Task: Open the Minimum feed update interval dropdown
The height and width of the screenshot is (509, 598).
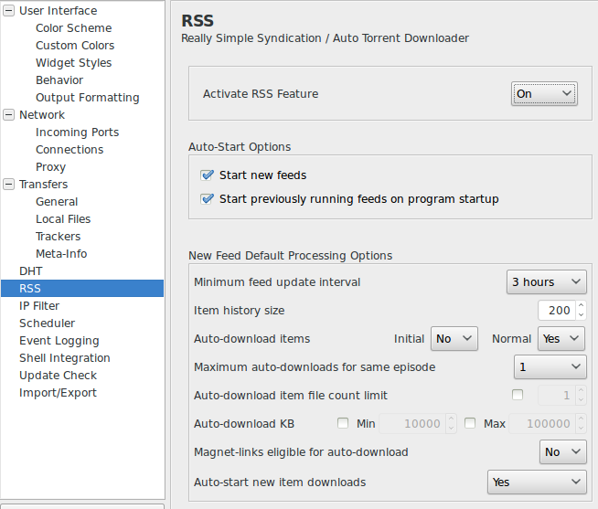Action: coord(547,281)
